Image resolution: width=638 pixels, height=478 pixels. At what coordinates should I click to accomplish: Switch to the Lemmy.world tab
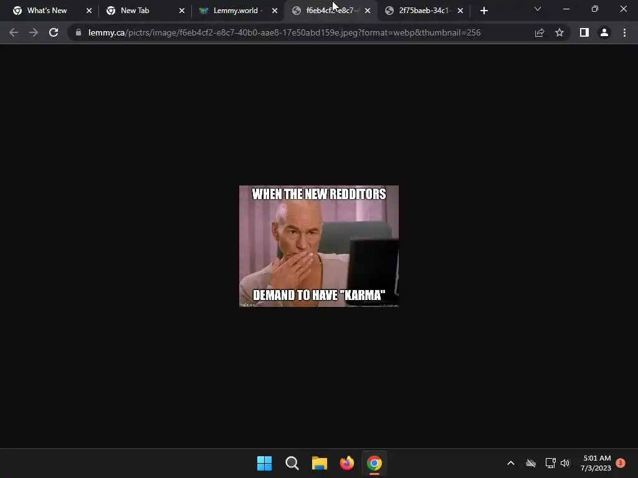tap(238, 11)
